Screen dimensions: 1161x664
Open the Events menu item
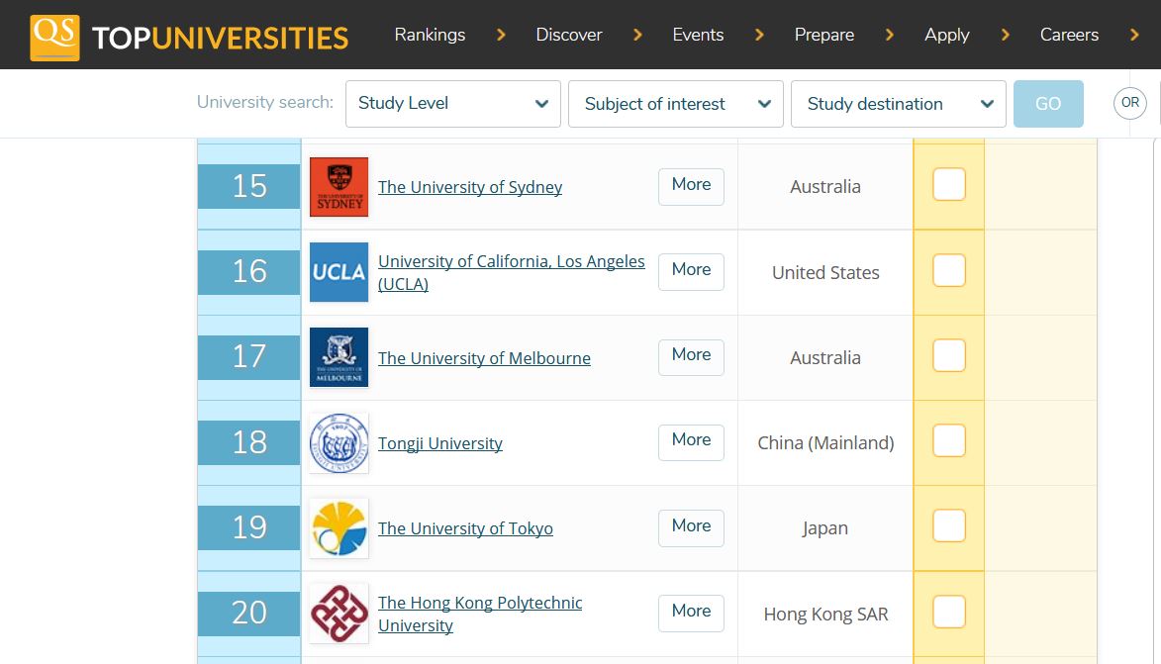pos(698,34)
